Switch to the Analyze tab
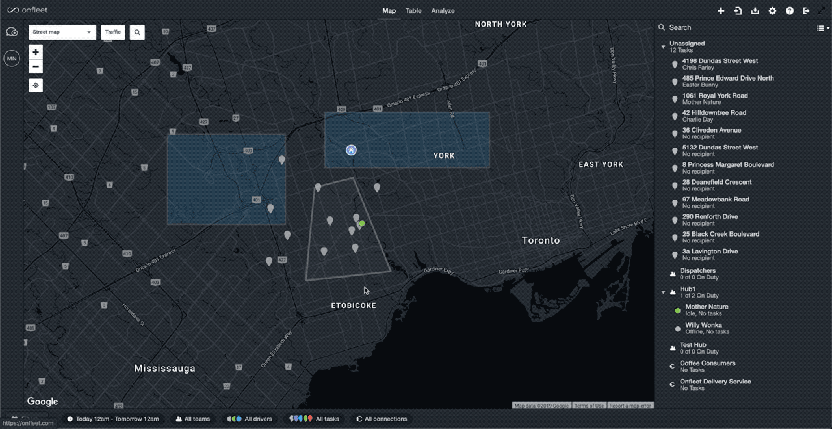Screen dimensions: 832x429 [x=443, y=11]
